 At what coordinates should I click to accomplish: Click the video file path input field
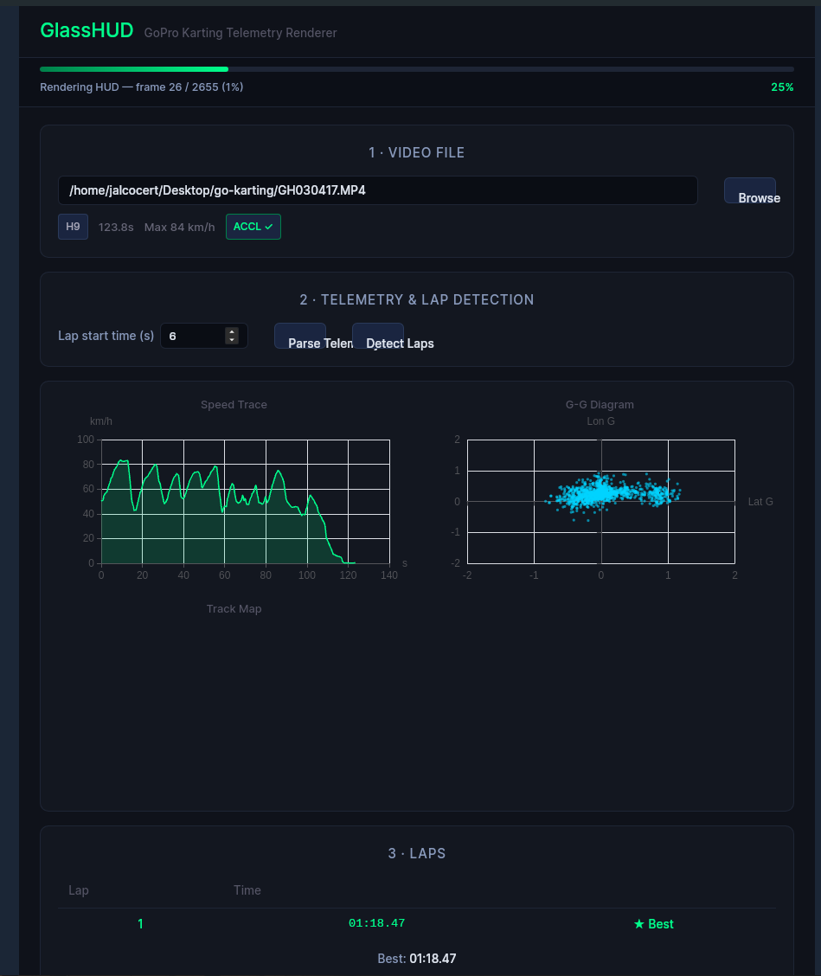coord(378,190)
